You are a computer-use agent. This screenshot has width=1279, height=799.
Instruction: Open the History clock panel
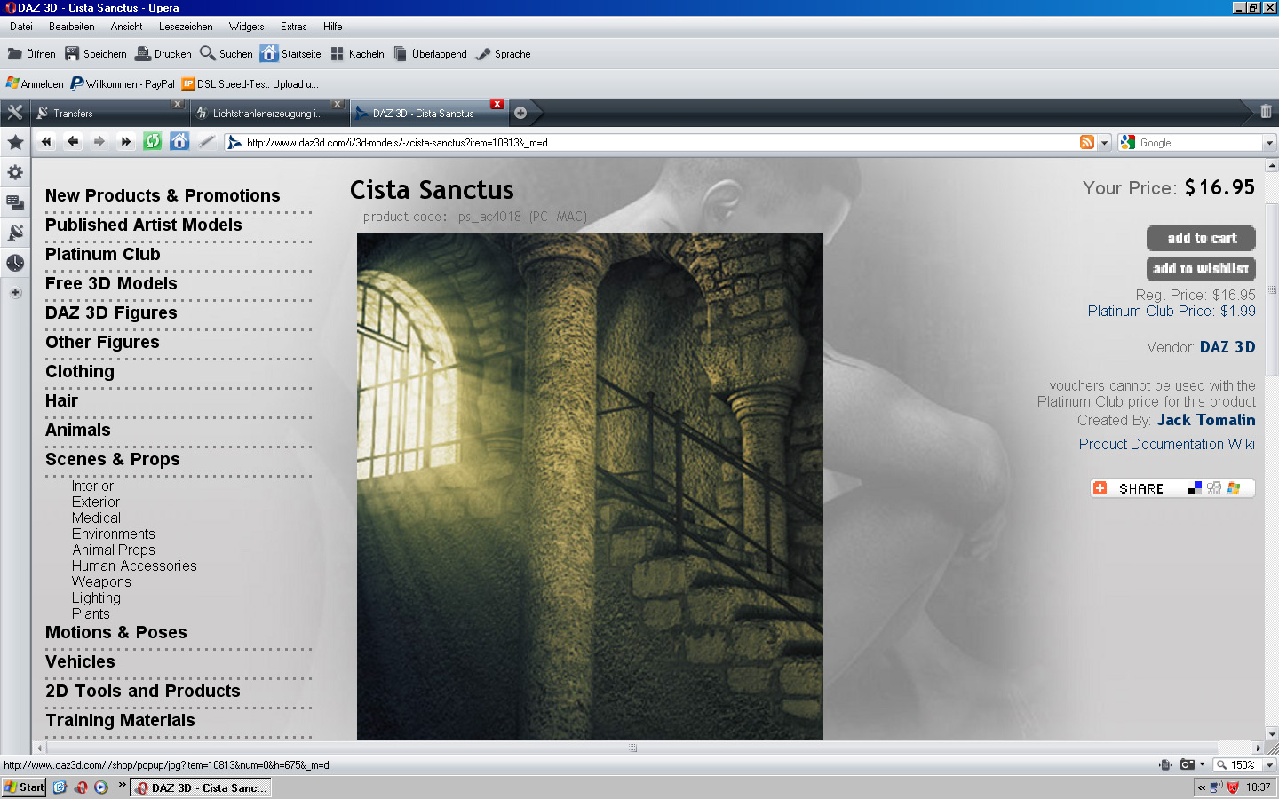15,263
